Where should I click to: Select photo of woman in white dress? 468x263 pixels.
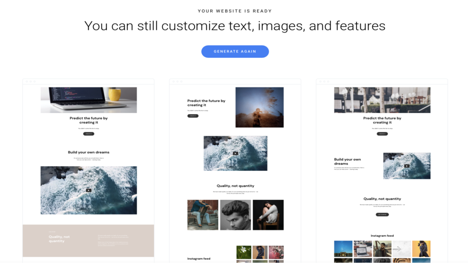[268, 215]
